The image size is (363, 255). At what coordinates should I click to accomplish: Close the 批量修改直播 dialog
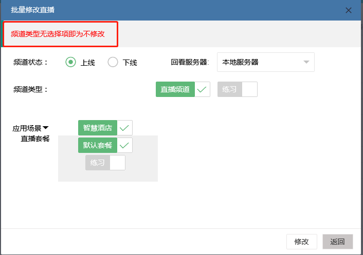click(349, 10)
